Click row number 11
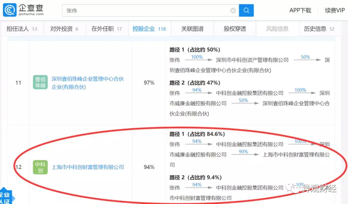Image resolution: width=348 pixels, height=204 pixels. (18, 83)
